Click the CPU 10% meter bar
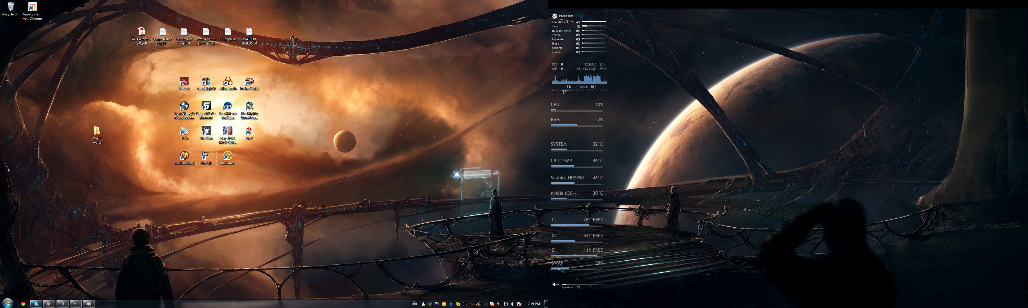The image size is (1028, 308). (577, 110)
